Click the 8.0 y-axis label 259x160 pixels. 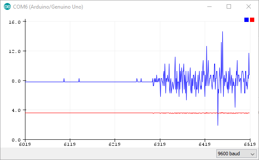pyautogui.click(x=16, y=81)
